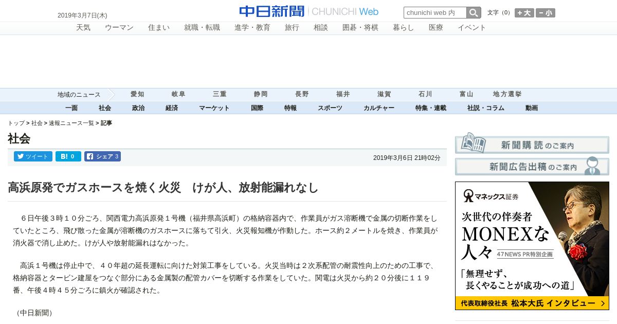Viewport: 617px width, 324px height.
Task: Click the article timestamp 2019年3月6日 21時02分
Action: click(x=407, y=158)
